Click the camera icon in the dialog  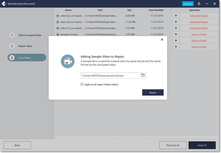(68, 61)
